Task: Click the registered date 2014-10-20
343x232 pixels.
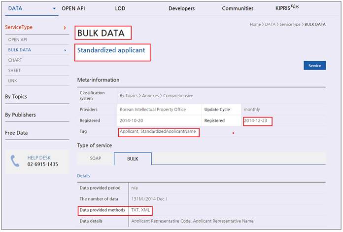Action: coord(131,121)
